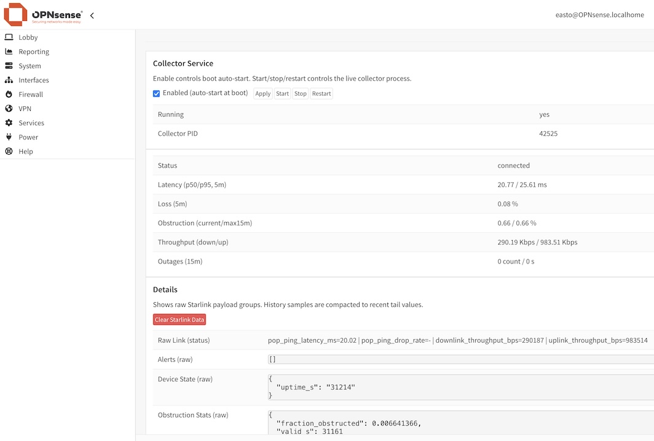Click the Help lifebuoy icon
Image resolution: width=654 pixels, height=441 pixels.
(x=9, y=151)
